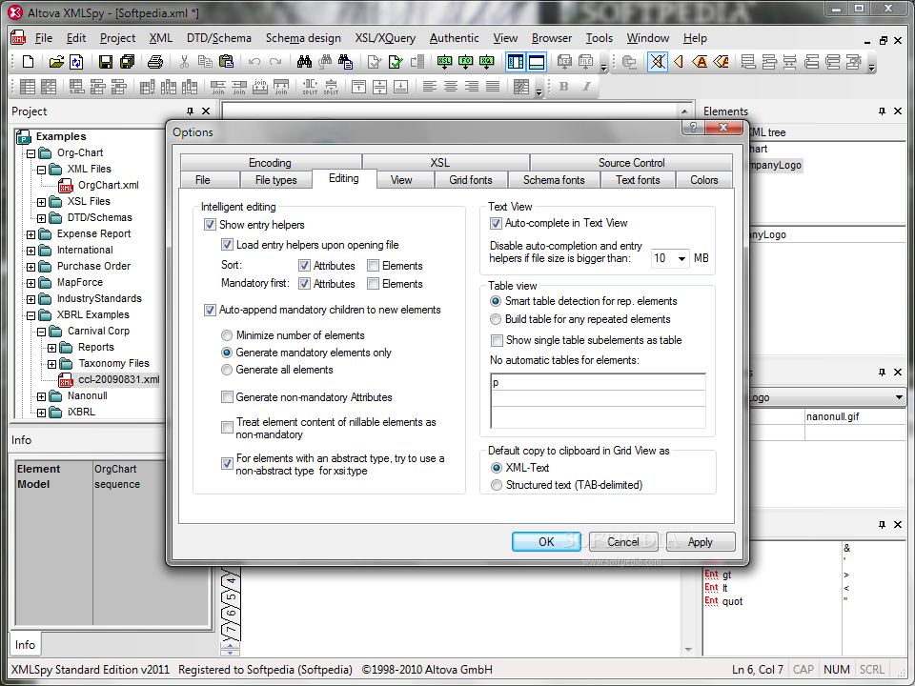This screenshot has height=686, width=915.
Task: Enable Mandatory first Elements checkbox
Action: [373, 284]
